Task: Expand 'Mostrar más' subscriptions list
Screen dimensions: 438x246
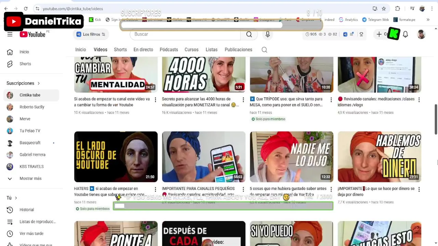Action: click(31, 178)
